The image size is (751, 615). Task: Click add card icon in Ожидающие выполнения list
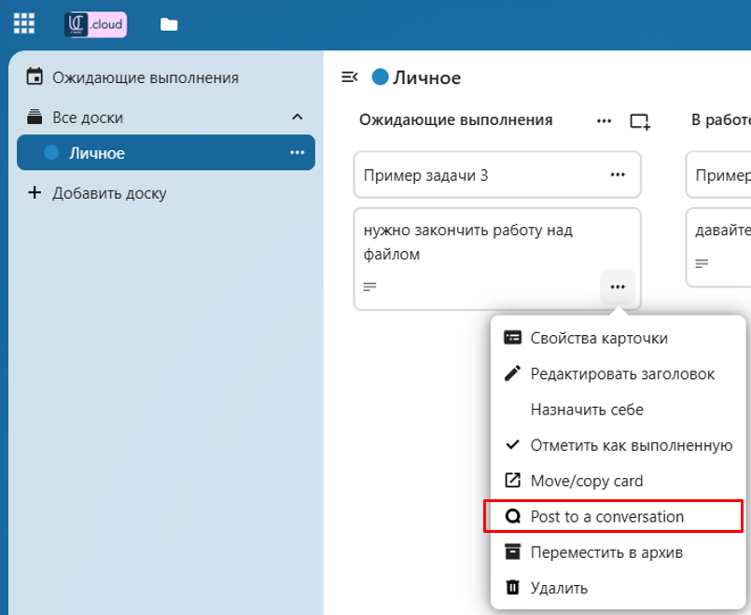pos(640,120)
